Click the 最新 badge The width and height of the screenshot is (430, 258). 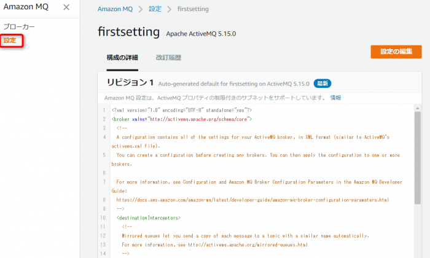tap(322, 84)
